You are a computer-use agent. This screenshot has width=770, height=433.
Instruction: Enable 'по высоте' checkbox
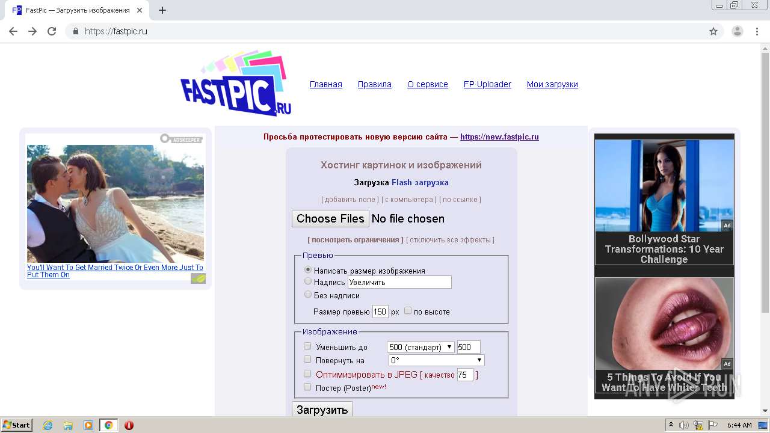pyautogui.click(x=408, y=311)
